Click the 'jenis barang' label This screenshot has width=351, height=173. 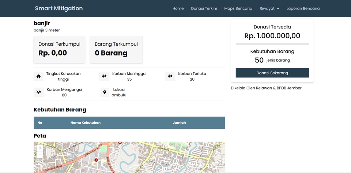(278, 60)
